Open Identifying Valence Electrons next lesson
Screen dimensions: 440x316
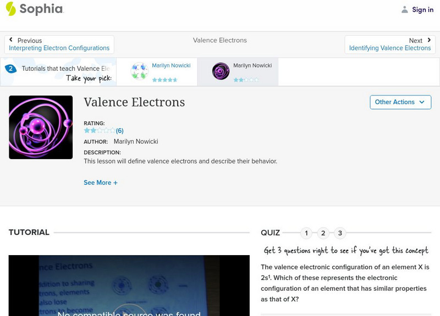pos(390,48)
